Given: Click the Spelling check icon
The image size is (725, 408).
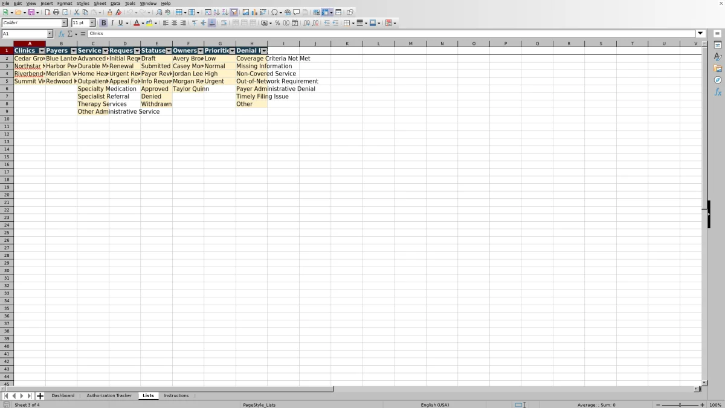Looking at the screenshot, I should pos(167,12).
